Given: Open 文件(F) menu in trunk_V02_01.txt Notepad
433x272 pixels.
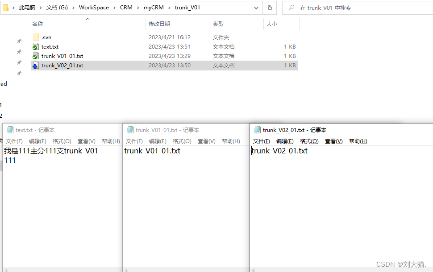Looking at the screenshot, I should click(x=261, y=141).
